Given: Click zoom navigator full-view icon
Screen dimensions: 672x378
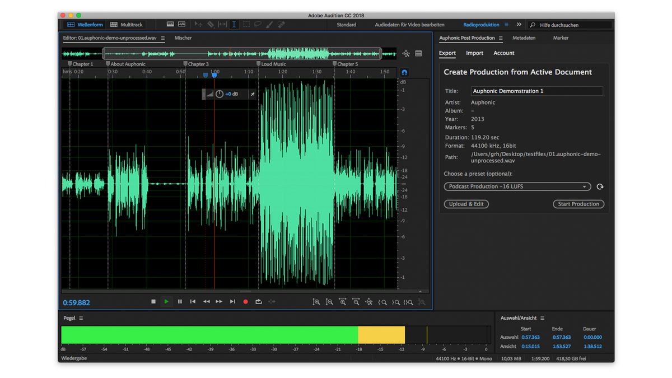Looking at the screenshot, I should pyautogui.click(x=406, y=54).
